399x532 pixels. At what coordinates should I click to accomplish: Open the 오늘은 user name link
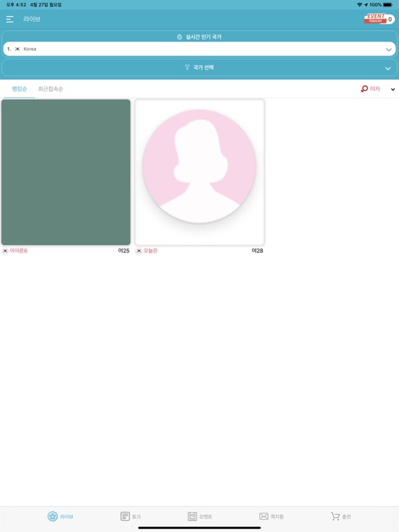pyautogui.click(x=150, y=251)
